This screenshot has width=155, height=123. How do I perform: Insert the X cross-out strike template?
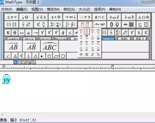coord(87,55)
